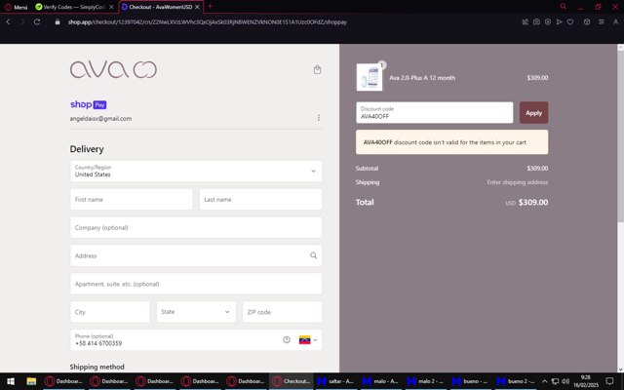The height and width of the screenshot is (390, 624).
Task: Switch to the Checkout taskbar window
Action: [x=291, y=381]
